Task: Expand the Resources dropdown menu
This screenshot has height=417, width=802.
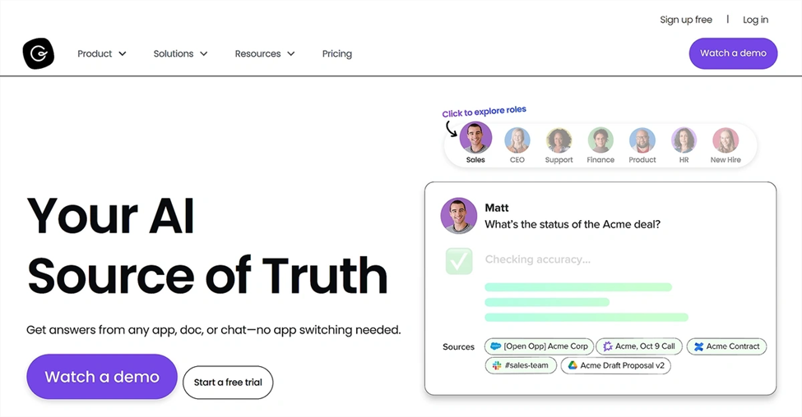Action: (265, 53)
